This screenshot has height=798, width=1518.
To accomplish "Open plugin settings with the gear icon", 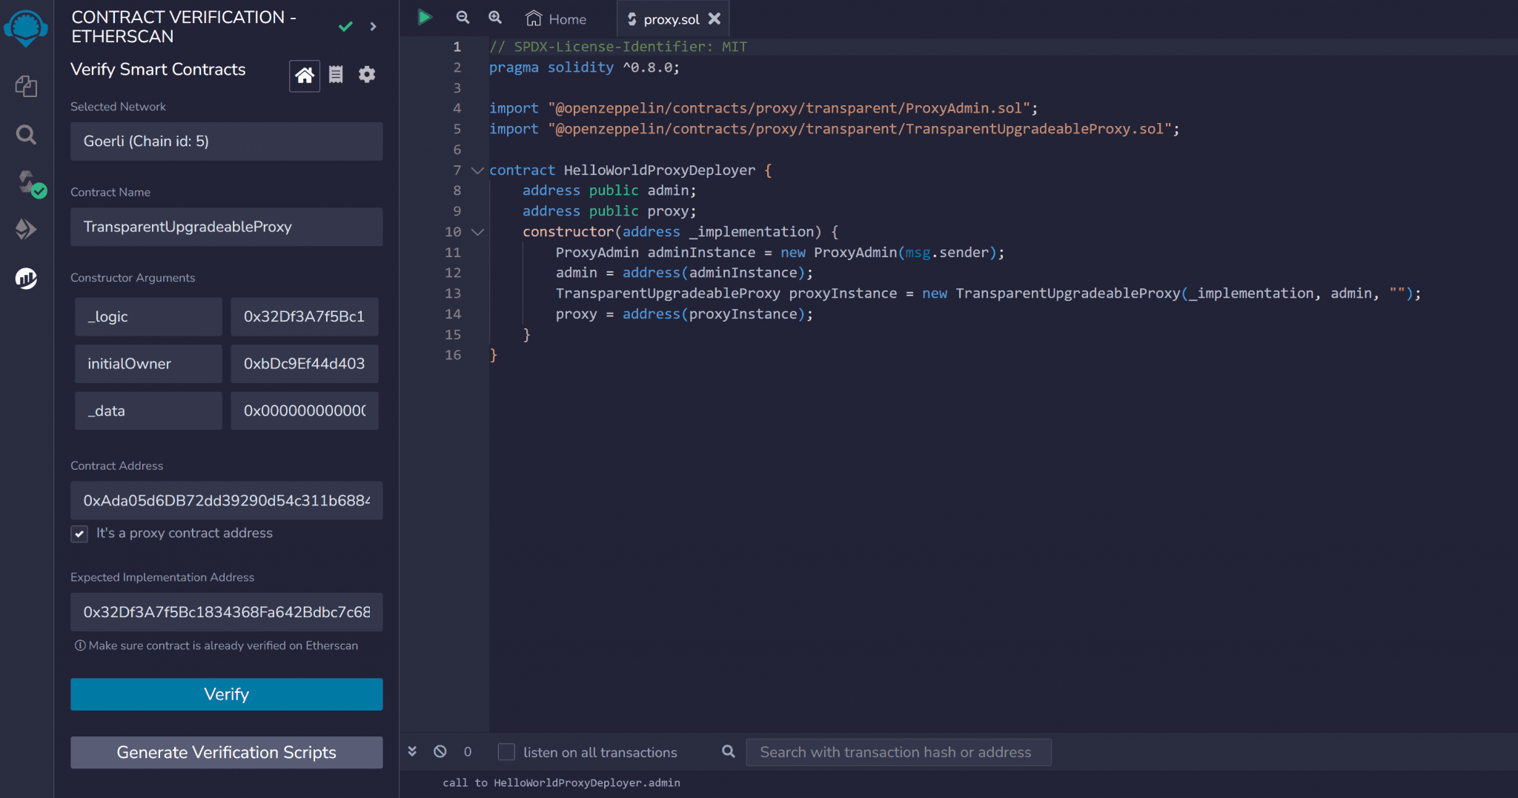I will 367,75.
